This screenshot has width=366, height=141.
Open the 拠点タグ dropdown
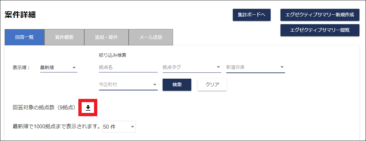191,68
